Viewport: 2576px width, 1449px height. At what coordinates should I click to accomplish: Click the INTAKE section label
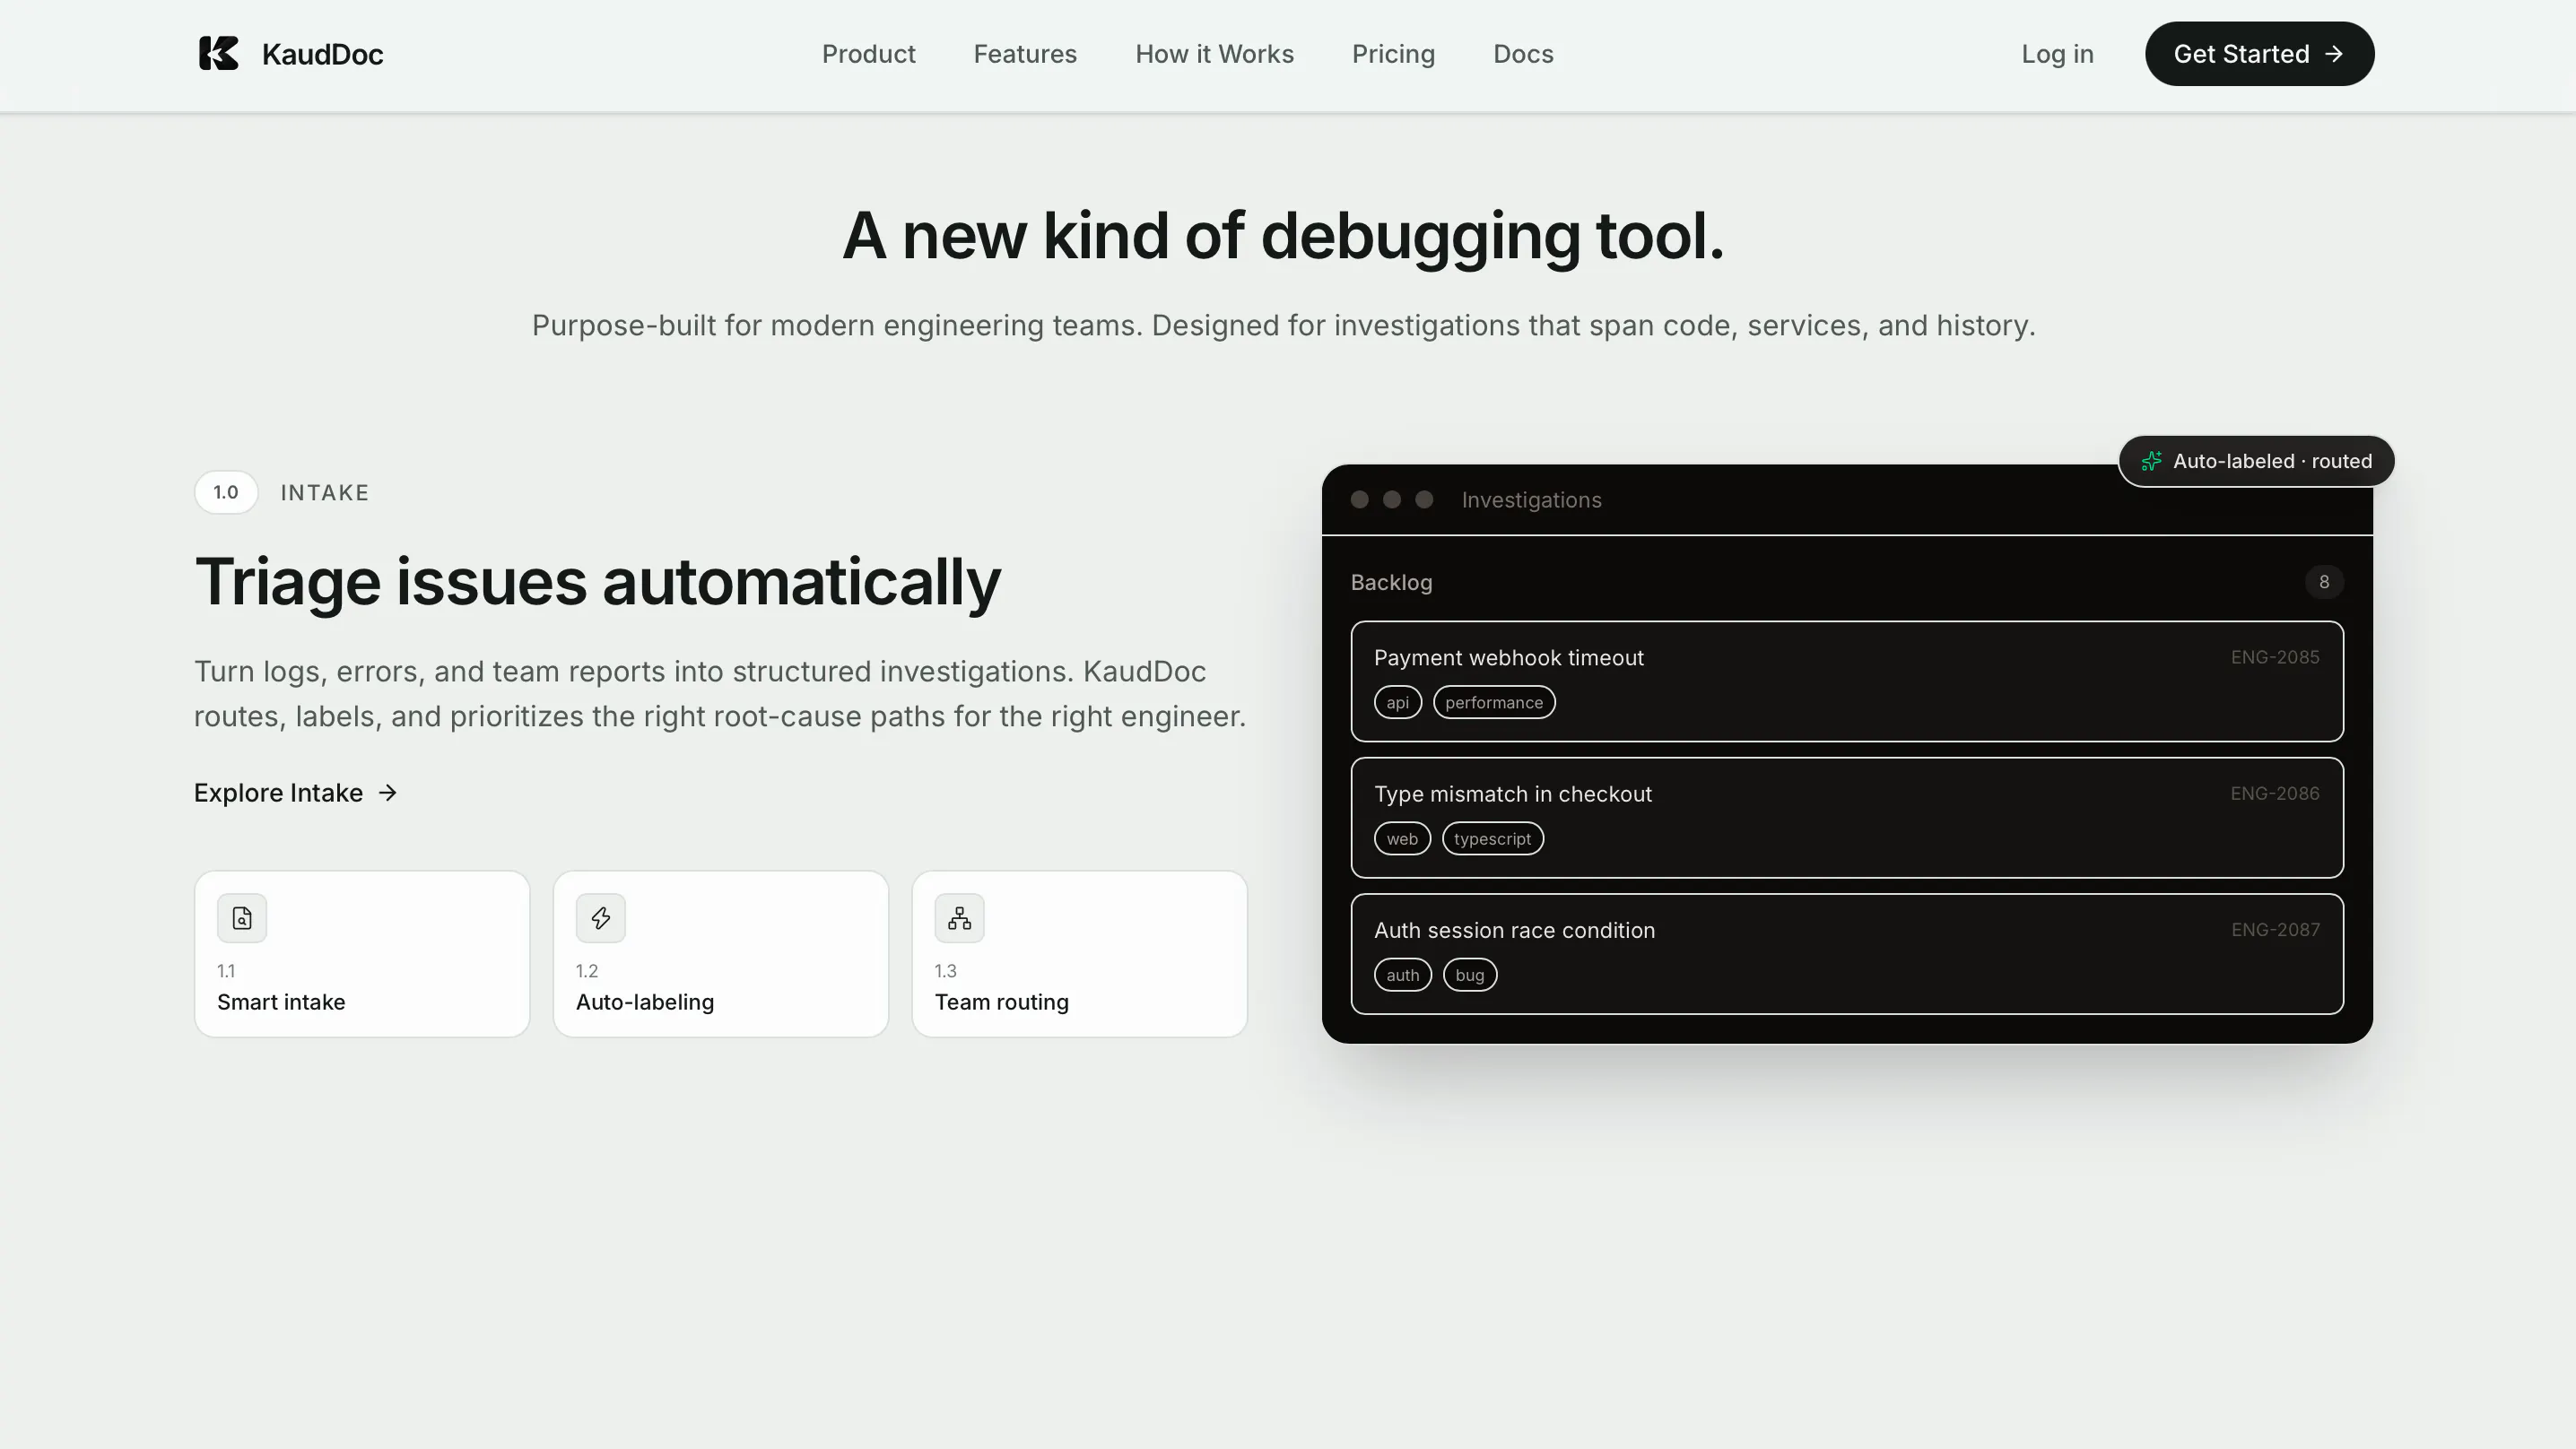[325, 493]
